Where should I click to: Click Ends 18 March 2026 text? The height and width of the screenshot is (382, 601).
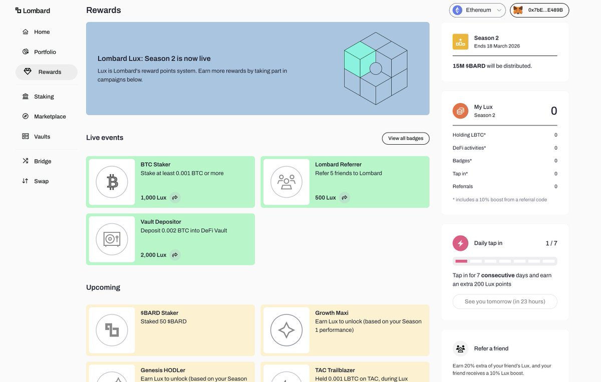point(497,46)
